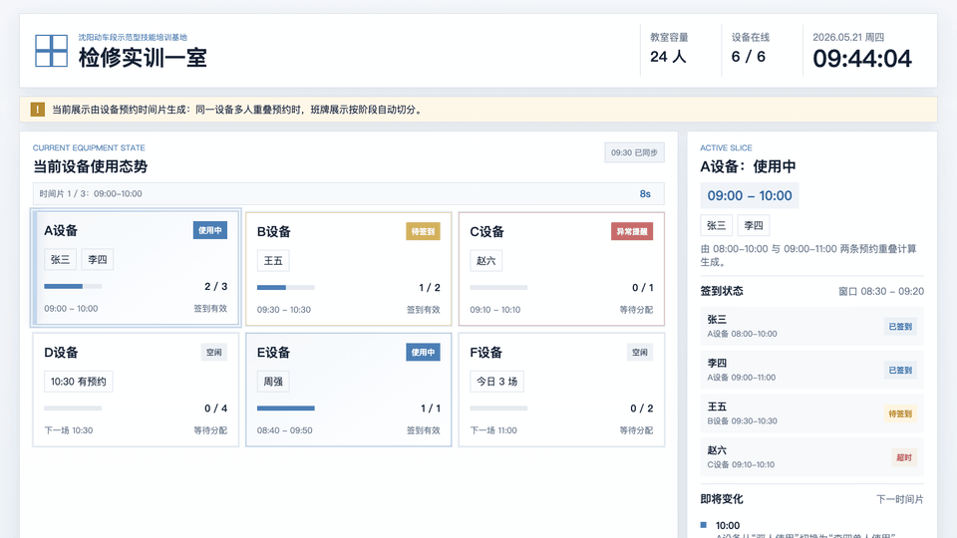Click the blue 10:00 upcoming change marker
Image resolution: width=957 pixels, height=538 pixels.
(x=703, y=525)
